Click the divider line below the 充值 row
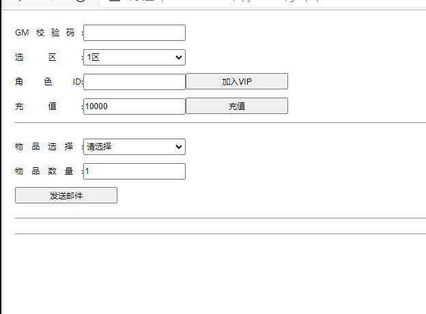This screenshot has width=426, height=314. click(220, 123)
